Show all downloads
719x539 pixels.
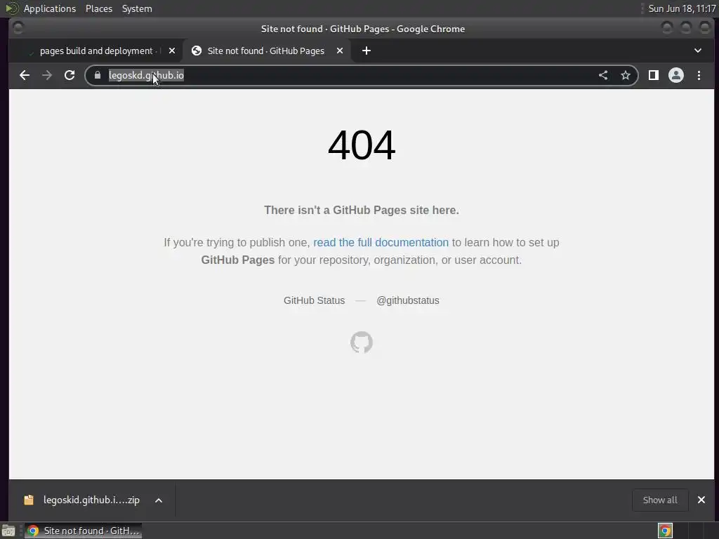click(x=660, y=500)
